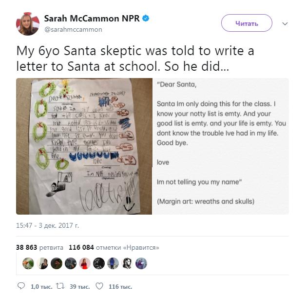Click Sarah McCammon's profile avatar

click(28, 23)
